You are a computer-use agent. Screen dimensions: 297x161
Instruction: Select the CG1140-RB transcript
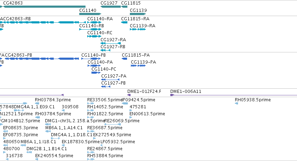90,29
